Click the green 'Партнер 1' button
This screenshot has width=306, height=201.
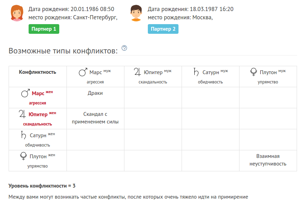point(44,29)
